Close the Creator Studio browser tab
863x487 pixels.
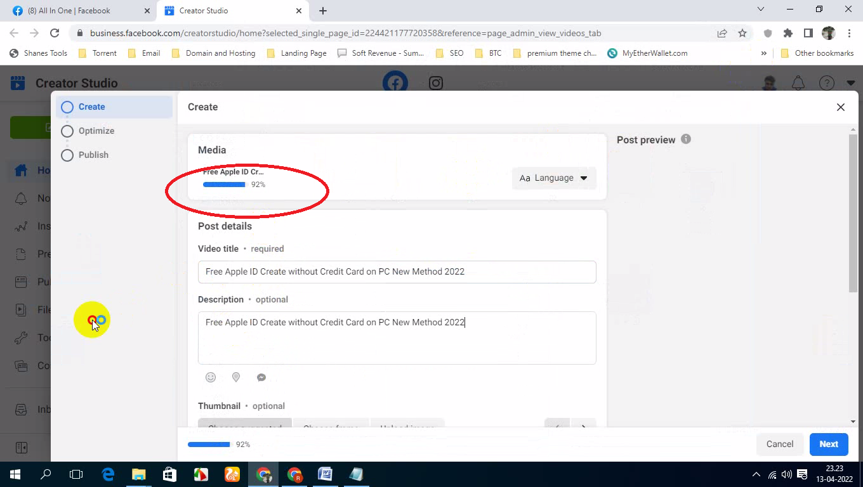click(x=299, y=11)
